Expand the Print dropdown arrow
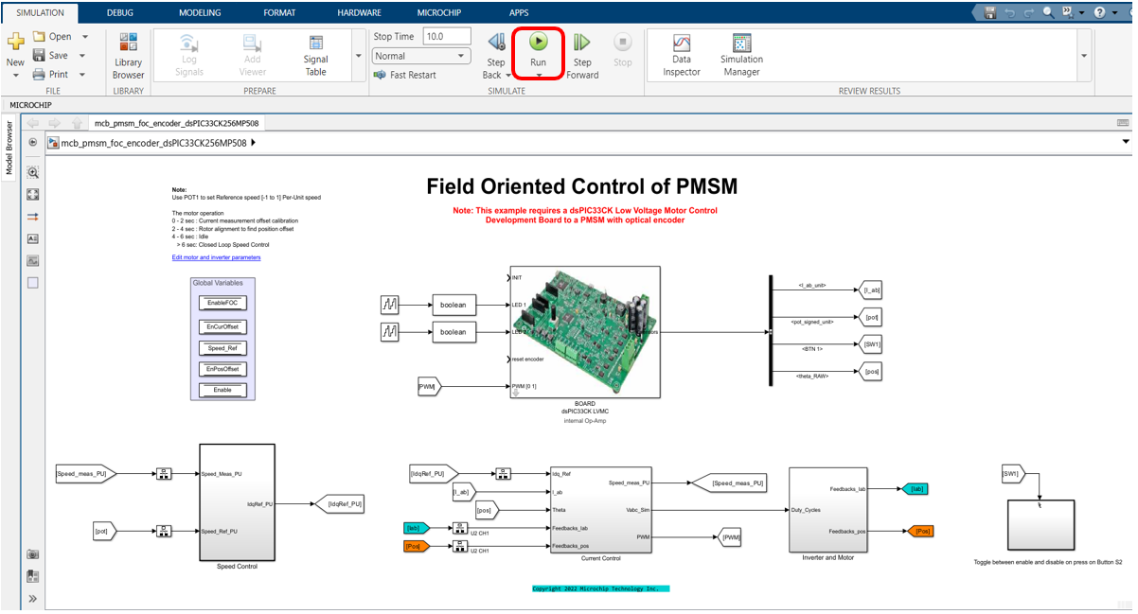The height and width of the screenshot is (614, 1138). (x=82, y=74)
